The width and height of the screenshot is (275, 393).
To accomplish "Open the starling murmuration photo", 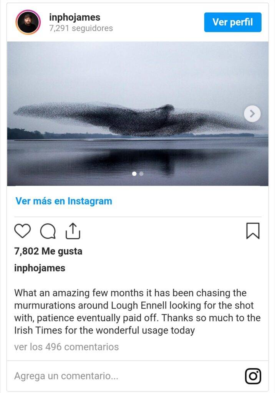I will (137, 114).
